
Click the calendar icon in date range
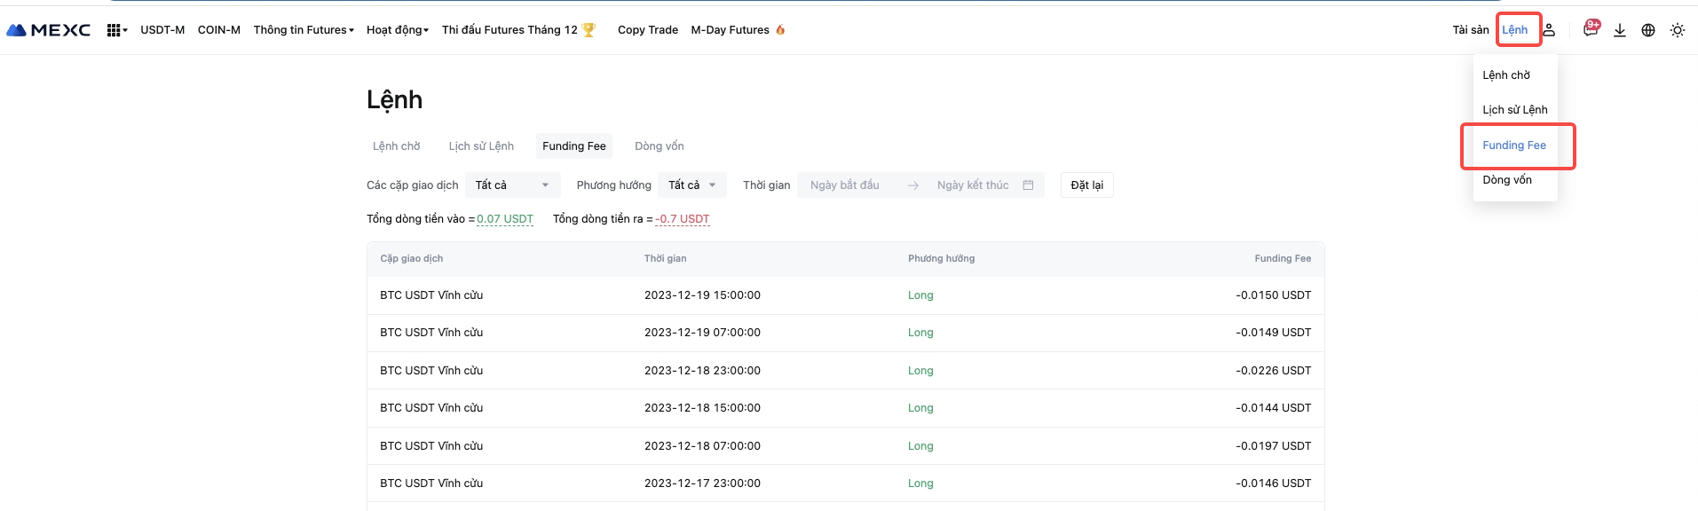click(1028, 185)
